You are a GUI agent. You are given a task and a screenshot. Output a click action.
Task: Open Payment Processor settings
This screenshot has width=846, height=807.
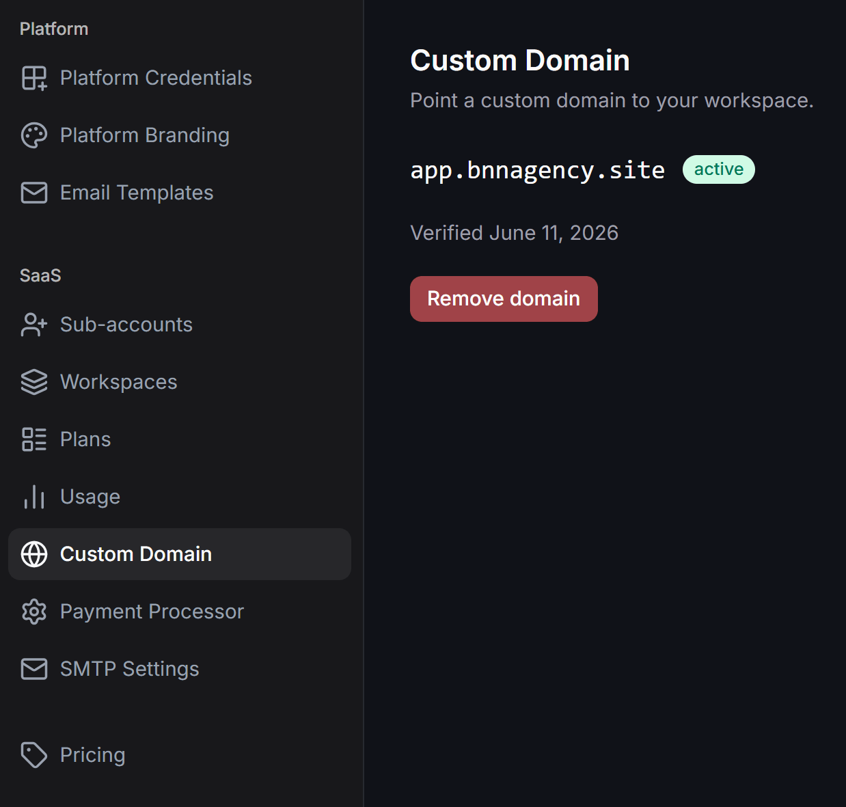click(x=180, y=612)
